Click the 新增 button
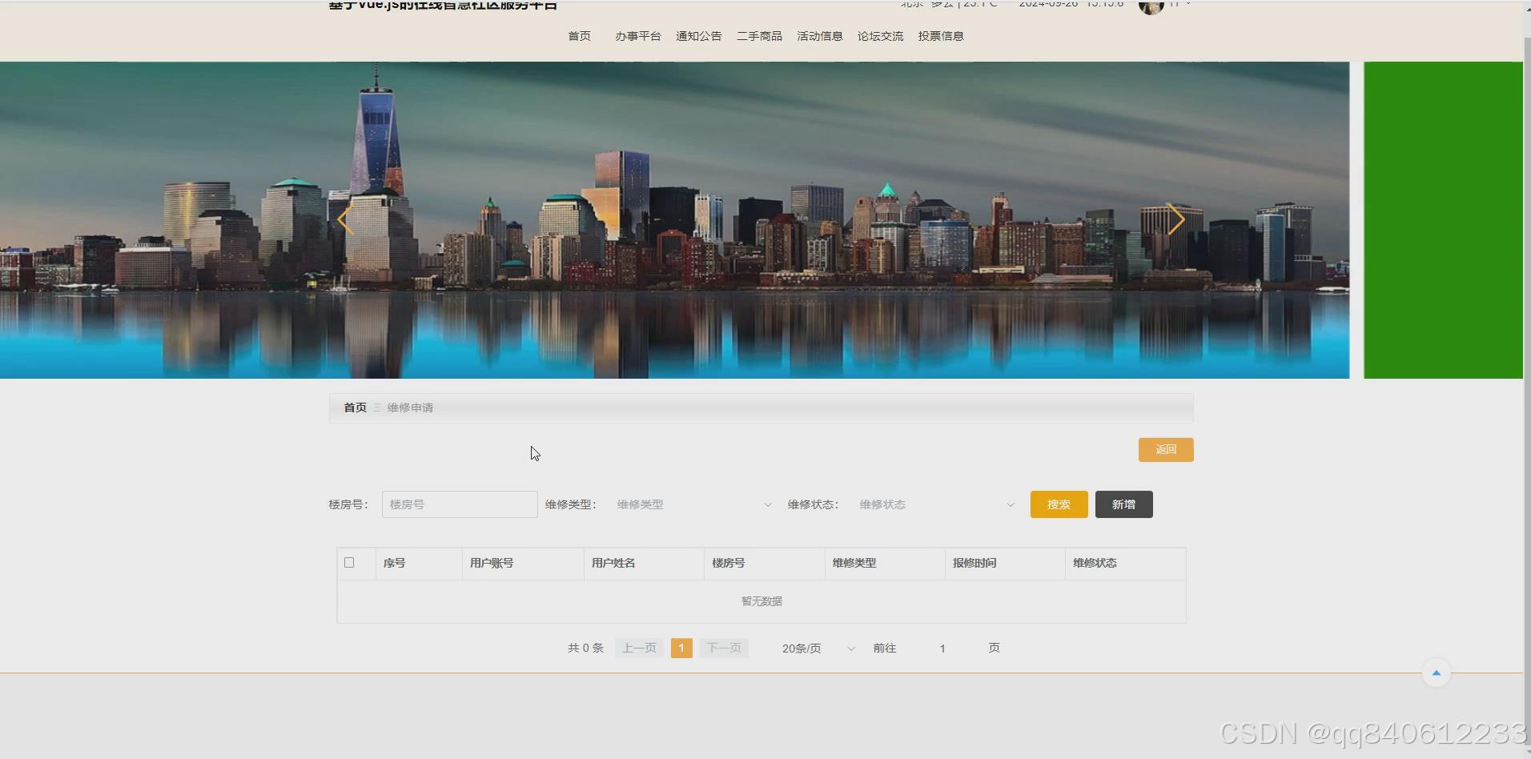 (x=1123, y=504)
